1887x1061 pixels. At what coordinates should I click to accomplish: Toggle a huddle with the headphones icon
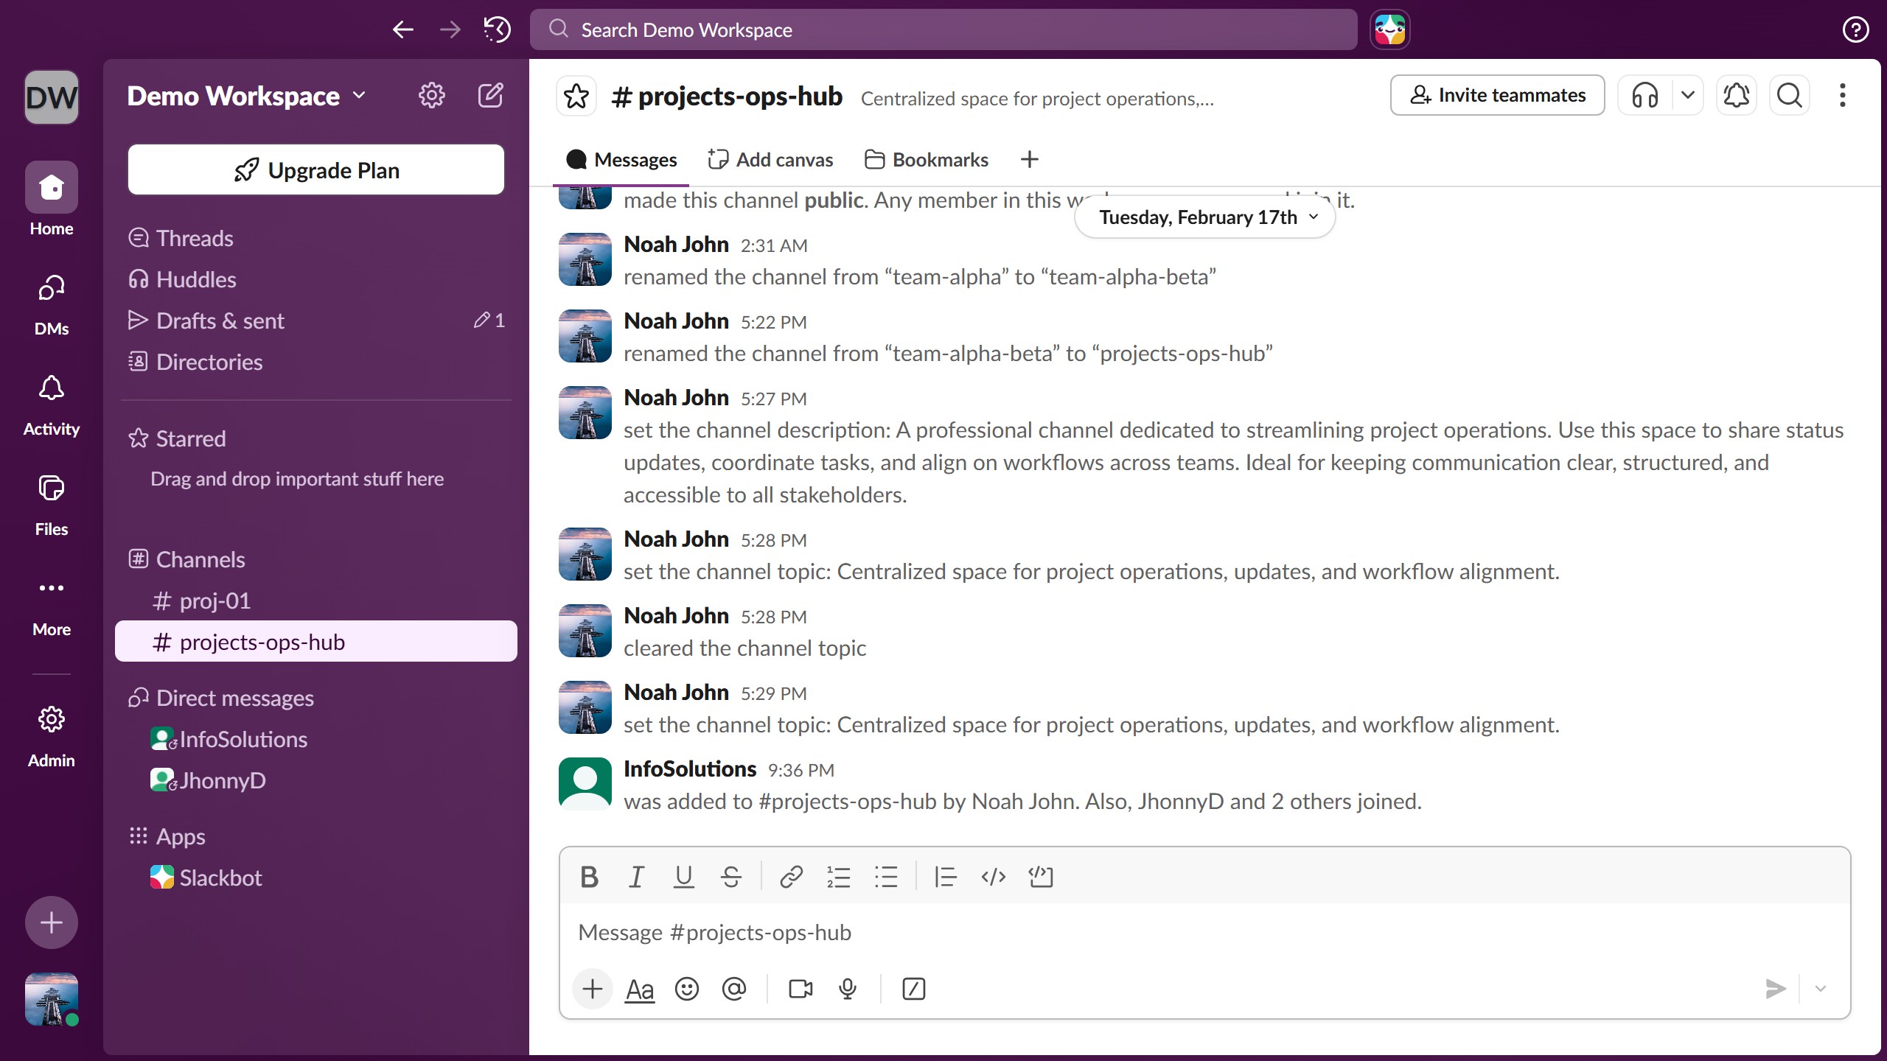(x=1644, y=95)
